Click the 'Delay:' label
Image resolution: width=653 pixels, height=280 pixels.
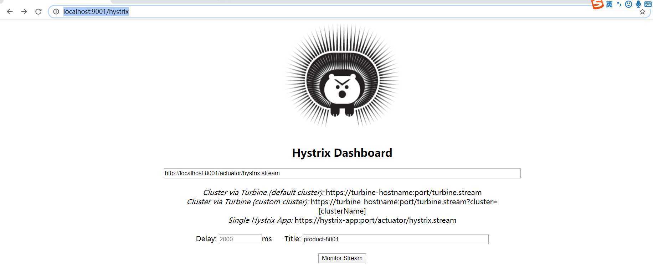click(x=206, y=239)
